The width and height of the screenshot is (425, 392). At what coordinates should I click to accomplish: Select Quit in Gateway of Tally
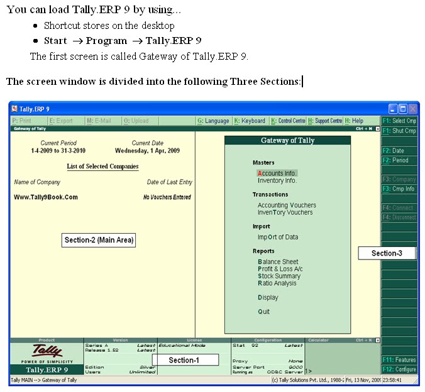tap(263, 312)
